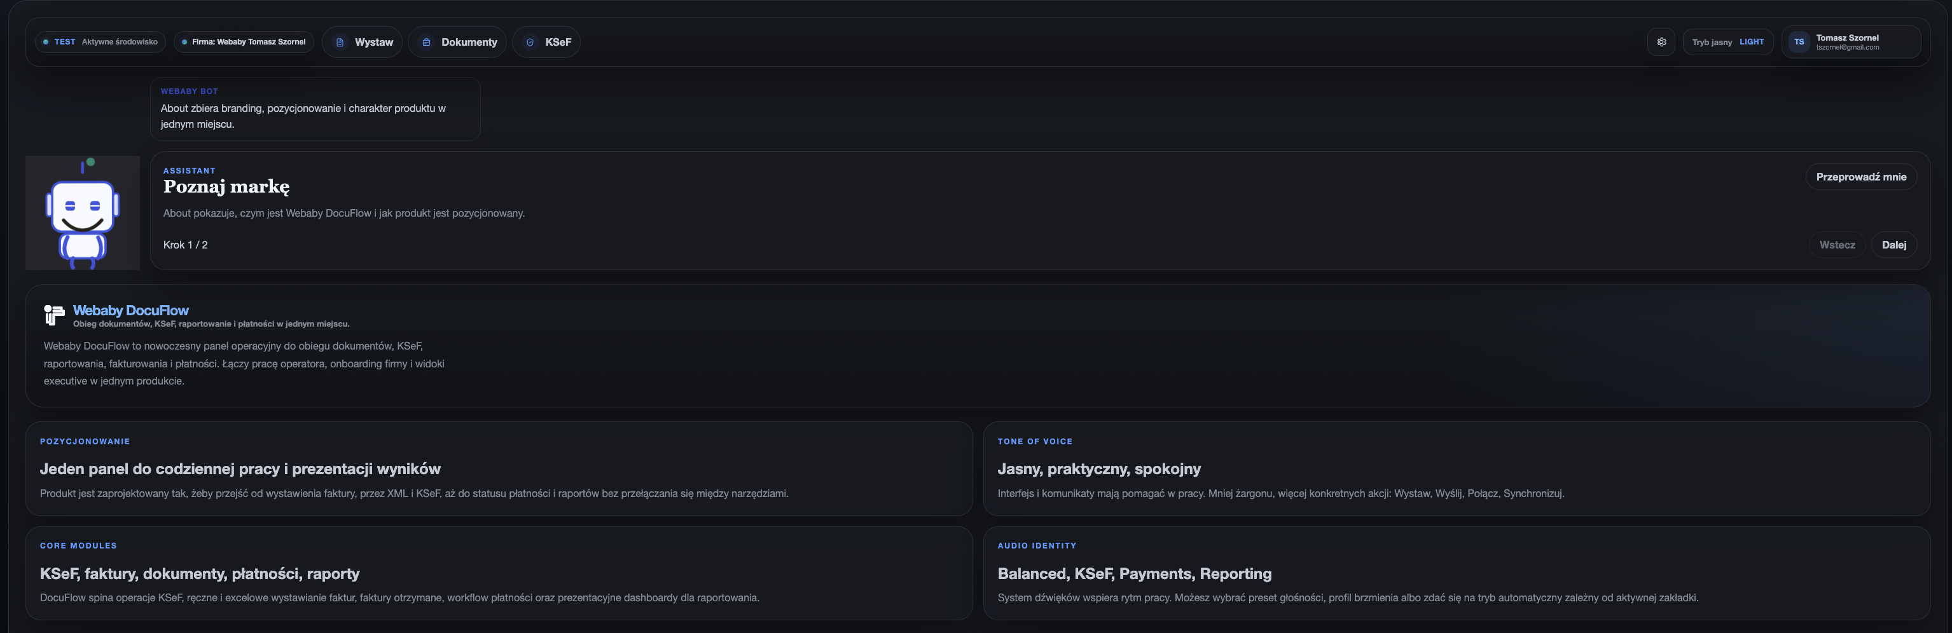1952x633 pixels.
Task: Open the TEST Aktywne środowisko pill
Action: click(x=100, y=43)
